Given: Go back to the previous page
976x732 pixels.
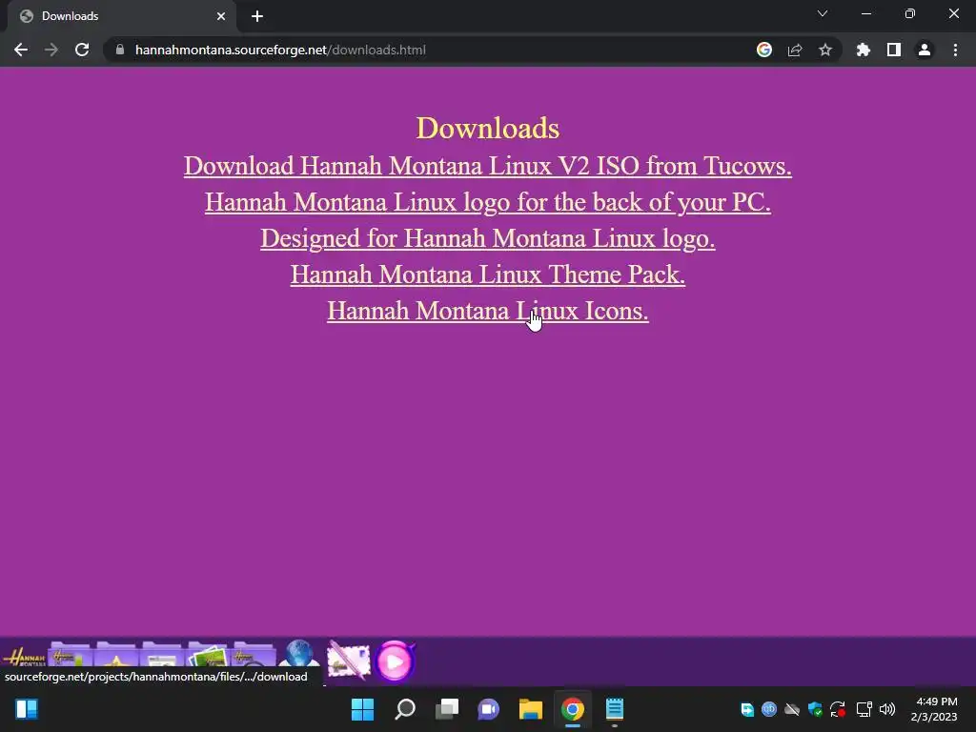Looking at the screenshot, I should [21, 50].
